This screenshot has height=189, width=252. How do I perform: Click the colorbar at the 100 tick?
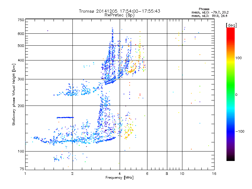[x=231, y=58]
